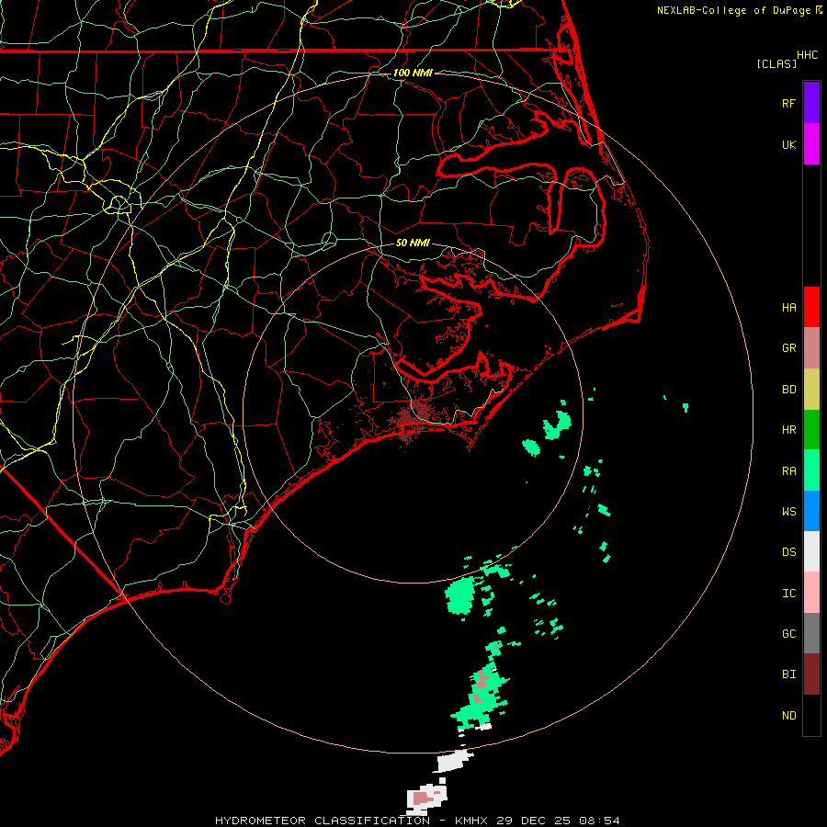The image size is (827, 827).
Task: Click the ND black legend swatch
Action: (x=811, y=715)
